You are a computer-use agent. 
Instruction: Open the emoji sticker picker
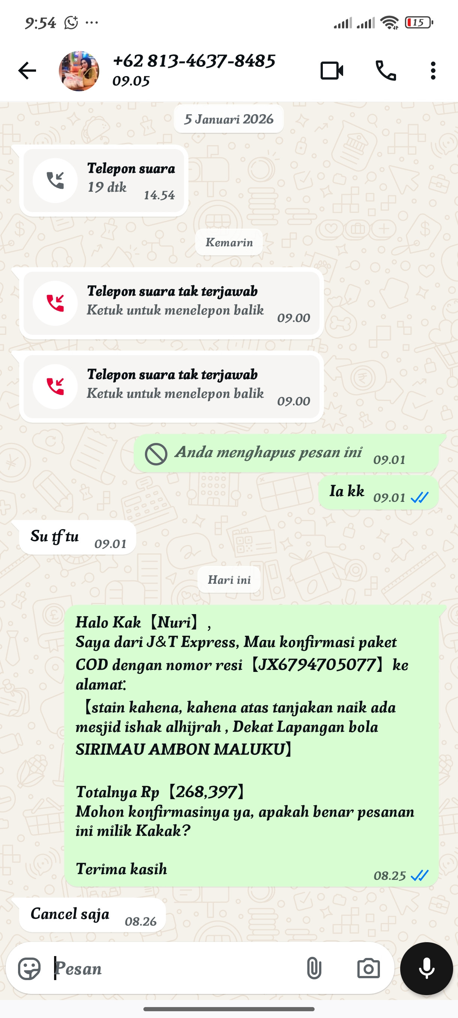[x=29, y=968]
